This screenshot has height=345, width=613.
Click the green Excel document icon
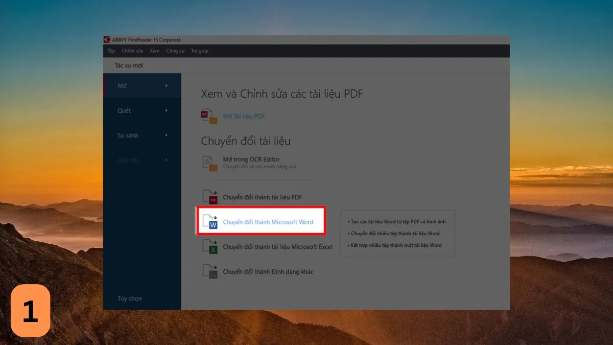[x=210, y=247]
